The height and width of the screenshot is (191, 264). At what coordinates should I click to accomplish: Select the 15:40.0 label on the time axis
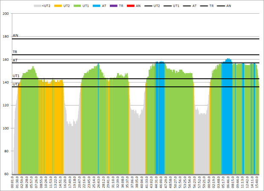click(x=258, y=182)
